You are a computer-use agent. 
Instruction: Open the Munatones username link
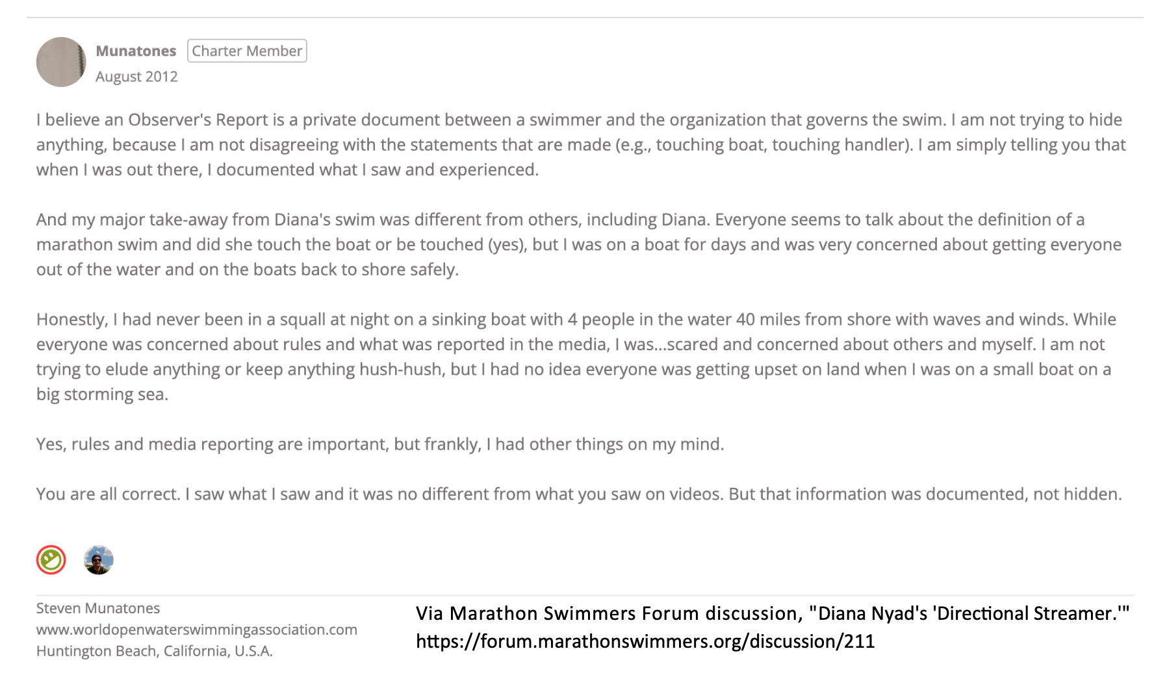pos(136,51)
